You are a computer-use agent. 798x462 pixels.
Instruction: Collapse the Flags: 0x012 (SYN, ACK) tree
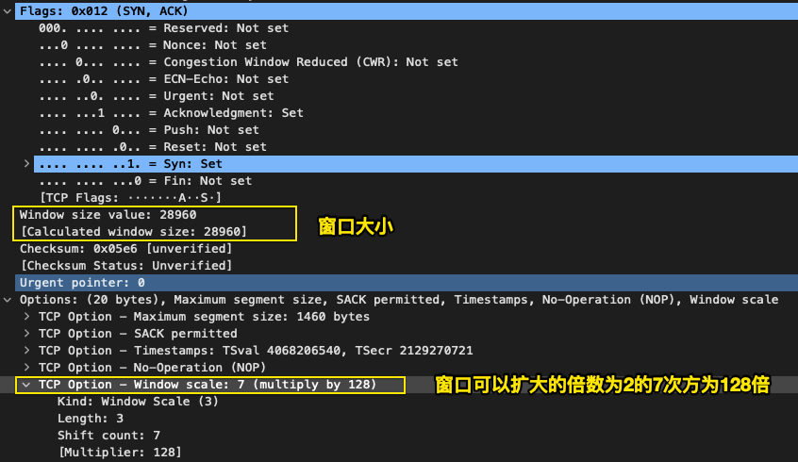point(8,11)
